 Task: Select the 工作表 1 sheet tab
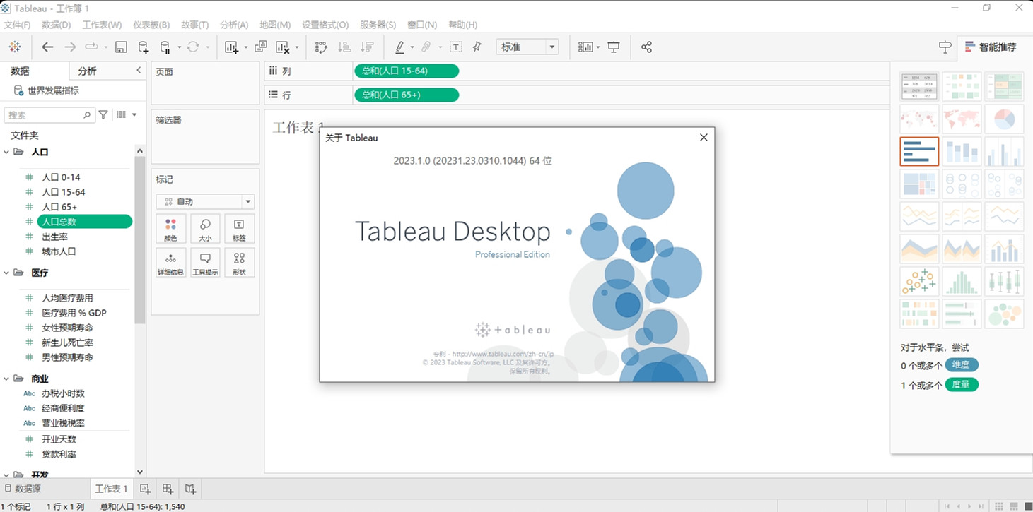tap(111, 489)
